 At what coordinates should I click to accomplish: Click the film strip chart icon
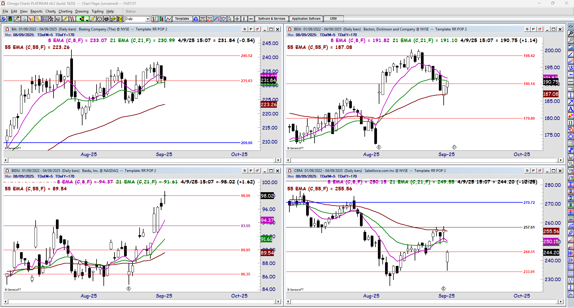coord(120,19)
